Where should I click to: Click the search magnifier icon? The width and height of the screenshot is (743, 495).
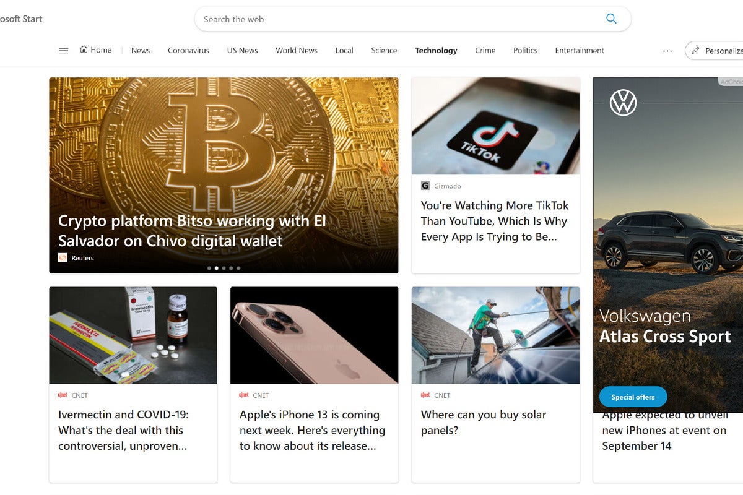coord(611,19)
